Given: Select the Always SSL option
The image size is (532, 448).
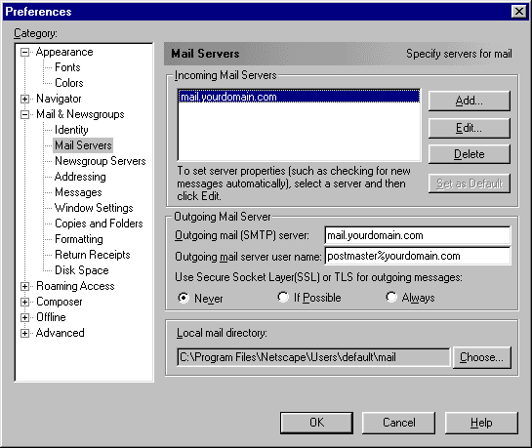Looking at the screenshot, I should (x=391, y=297).
